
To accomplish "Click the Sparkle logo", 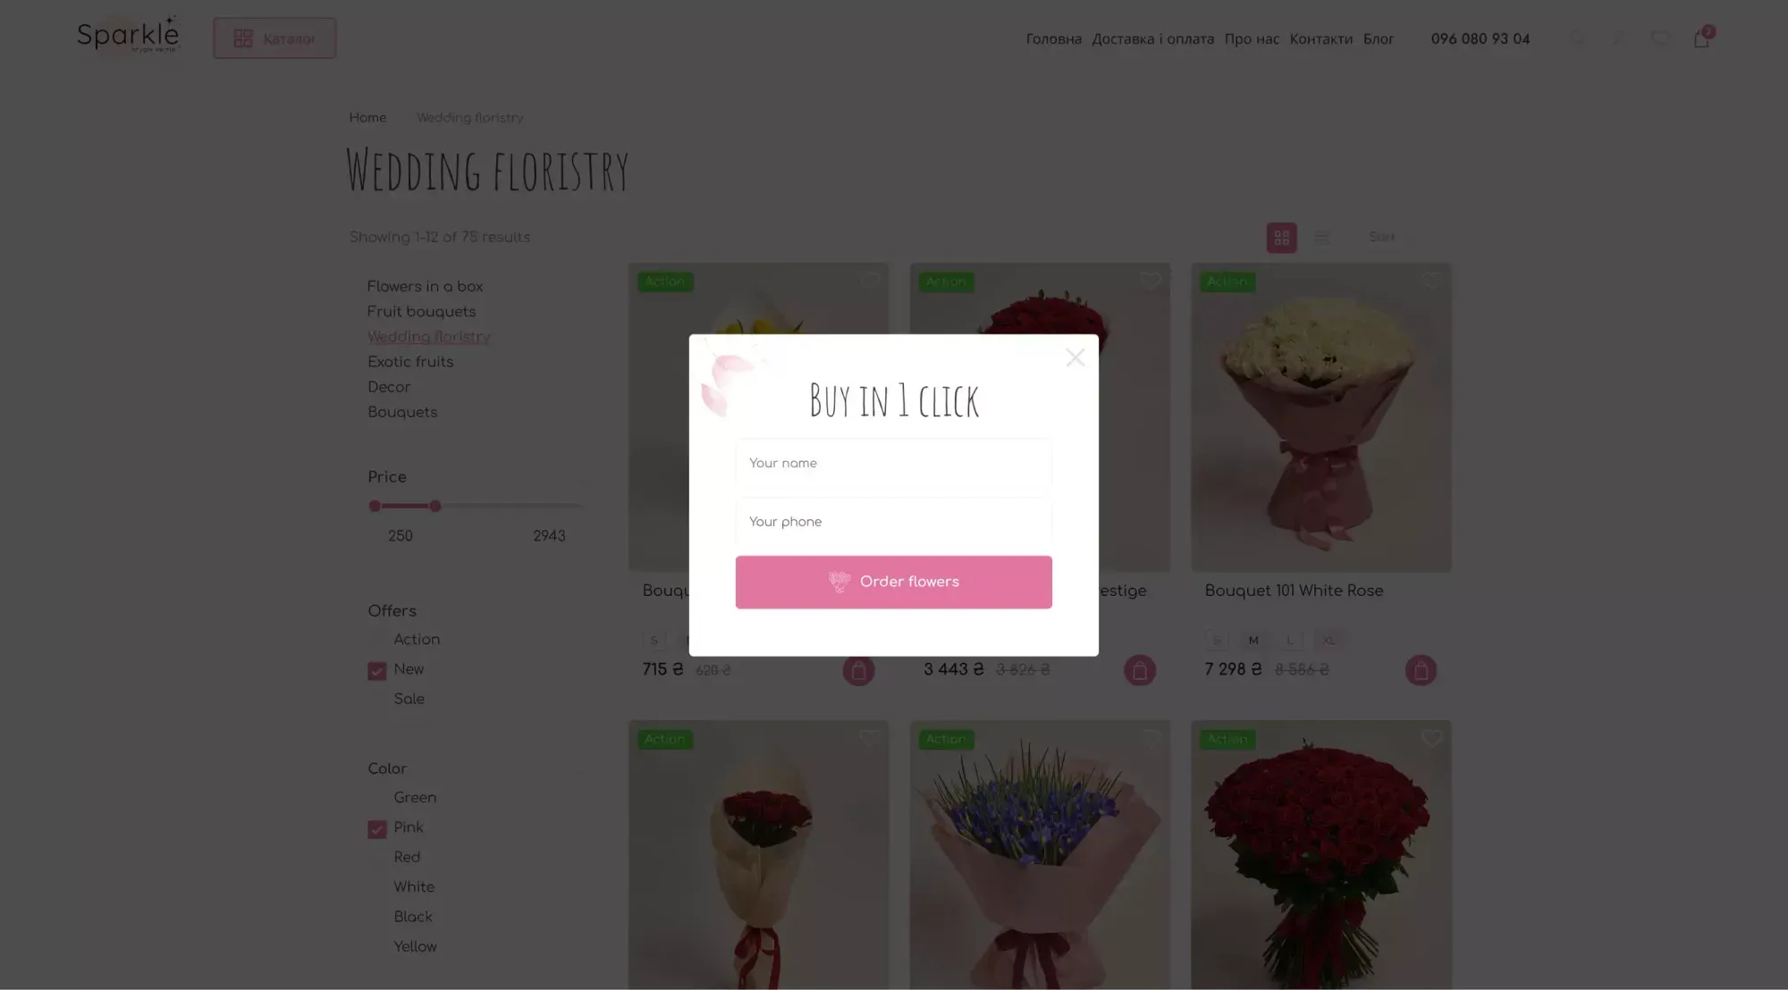I will point(128,36).
